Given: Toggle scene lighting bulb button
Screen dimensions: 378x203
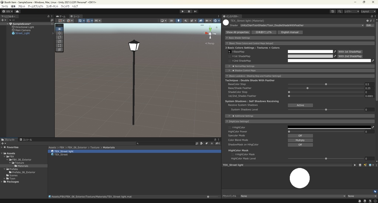Looking at the screenshot, I should click(x=178, y=21).
